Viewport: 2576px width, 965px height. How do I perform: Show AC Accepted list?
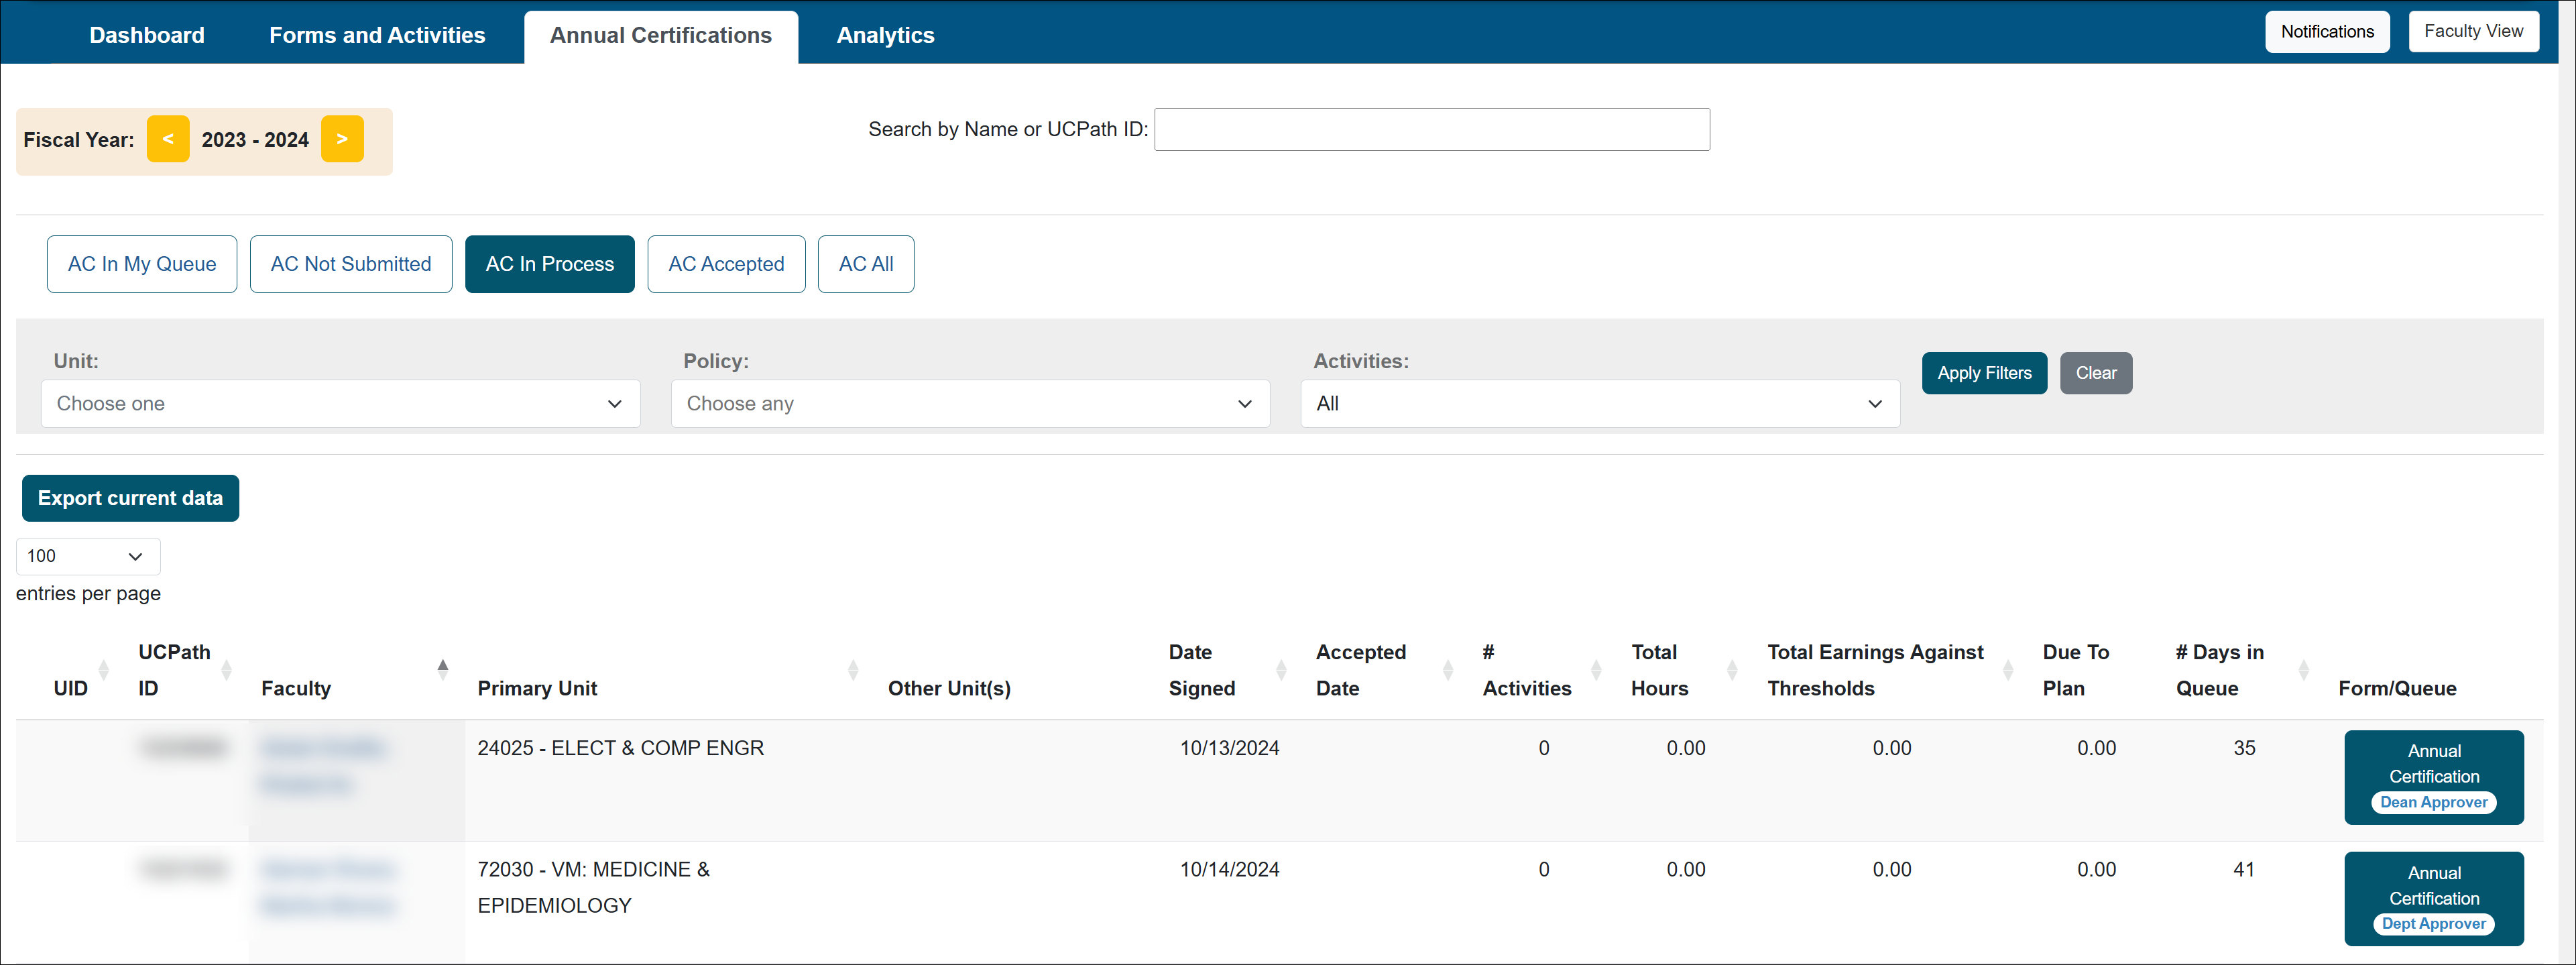tap(726, 264)
